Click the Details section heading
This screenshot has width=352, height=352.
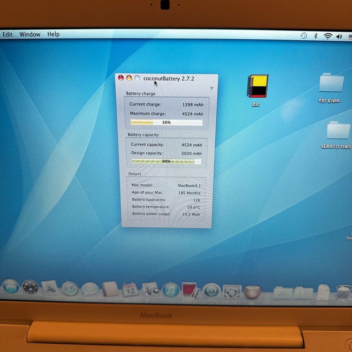(135, 174)
